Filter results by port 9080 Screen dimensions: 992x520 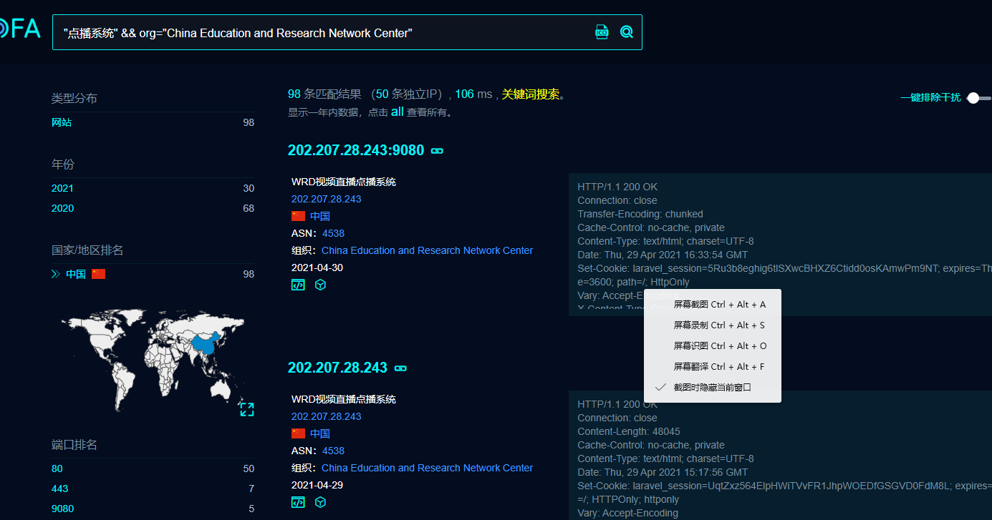pyautogui.click(x=62, y=509)
